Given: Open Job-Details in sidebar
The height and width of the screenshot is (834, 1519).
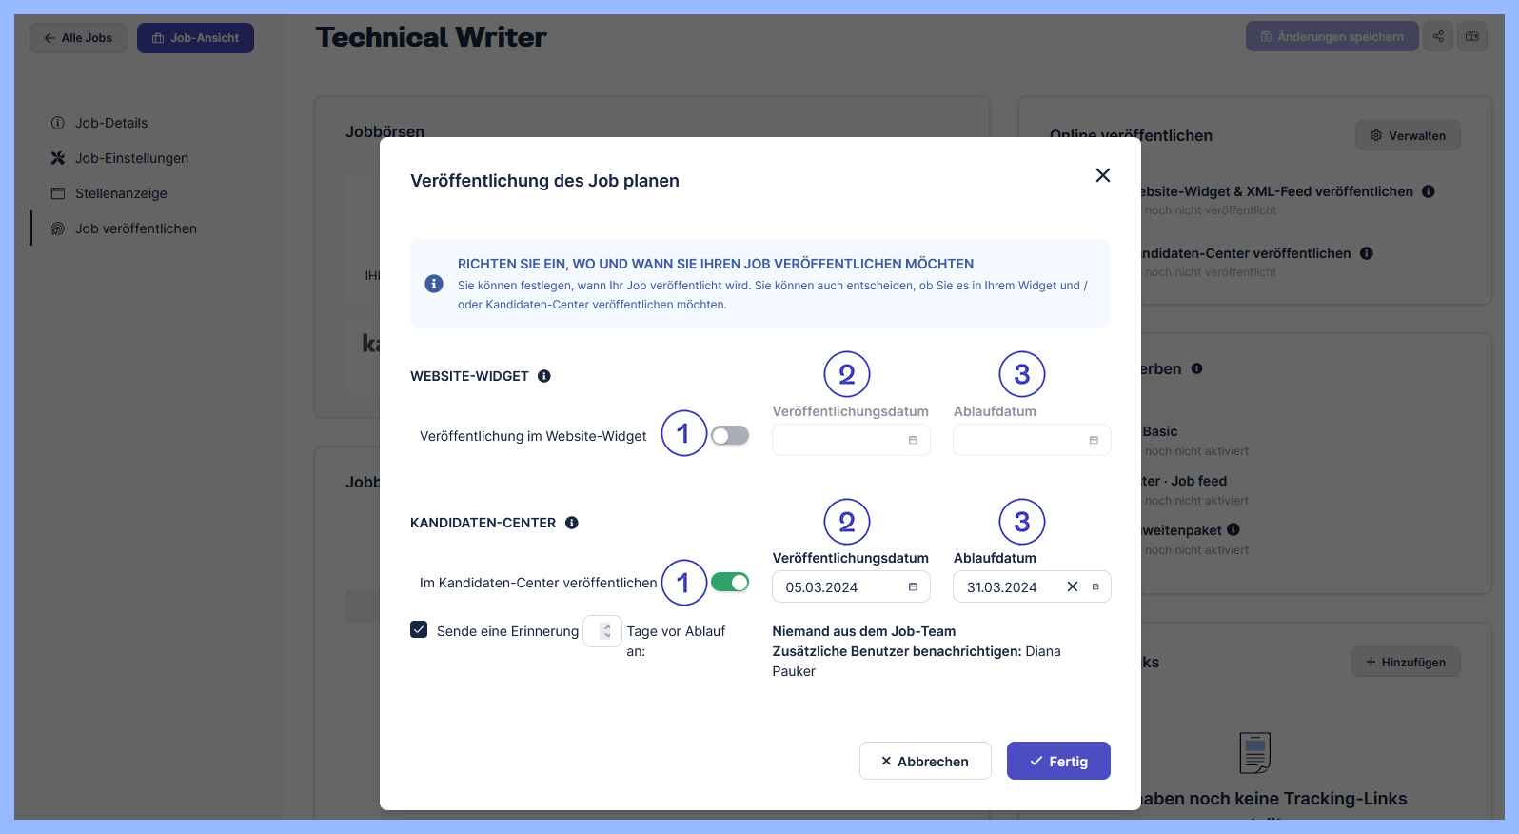Looking at the screenshot, I should (x=111, y=123).
